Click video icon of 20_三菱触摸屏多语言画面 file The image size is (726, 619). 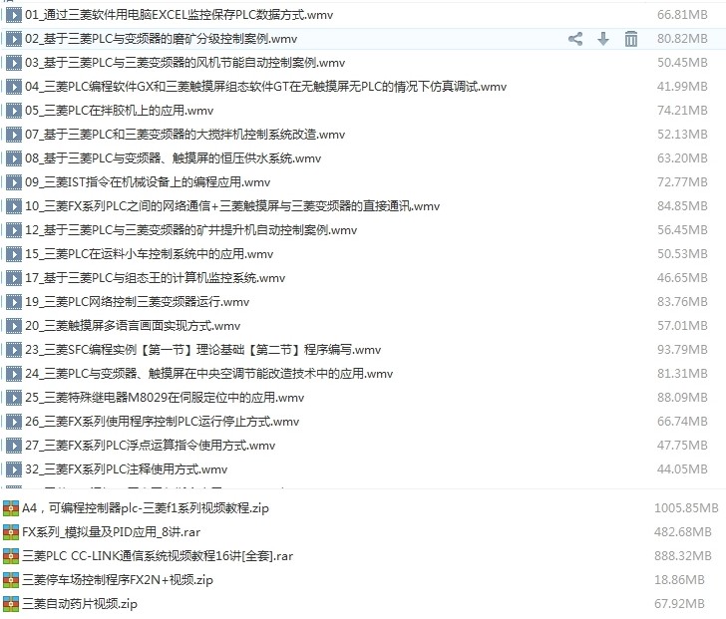click(x=14, y=326)
